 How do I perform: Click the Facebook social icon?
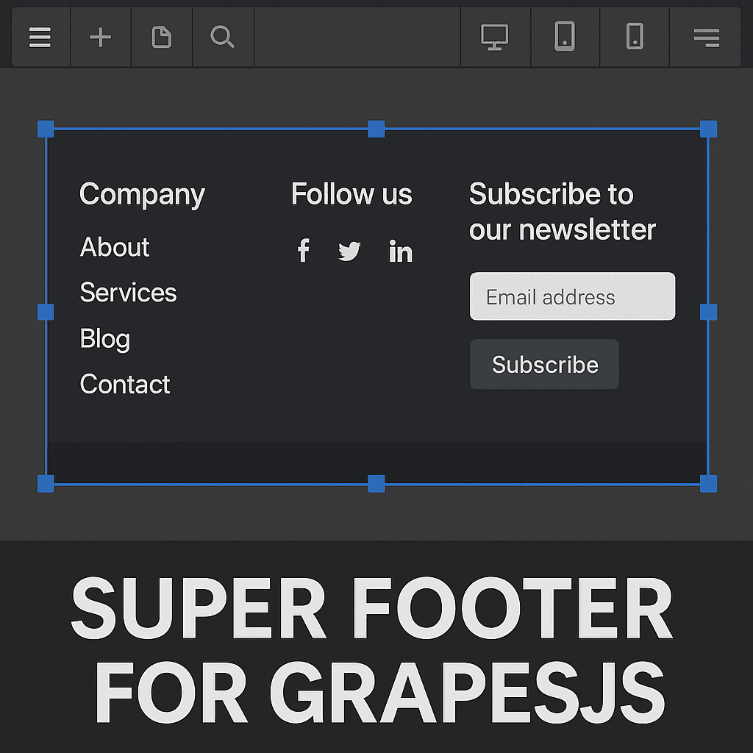click(303, 251)
